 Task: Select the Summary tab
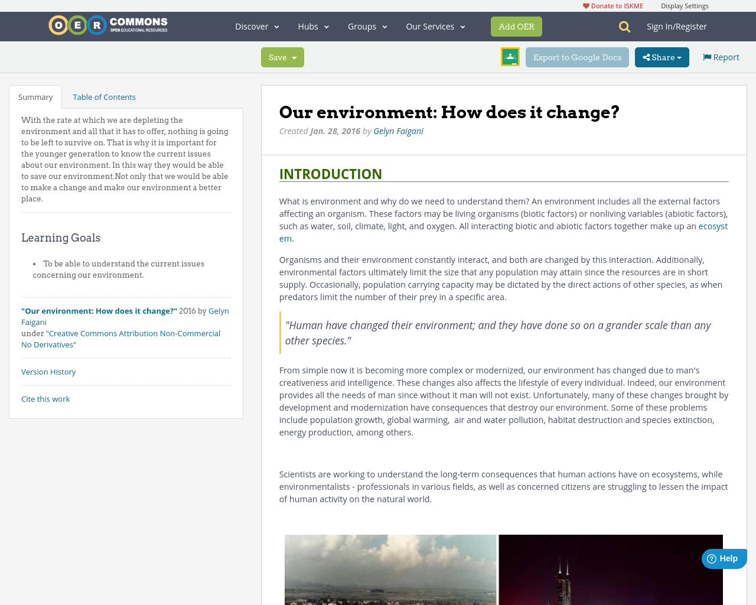click(35, 96)
